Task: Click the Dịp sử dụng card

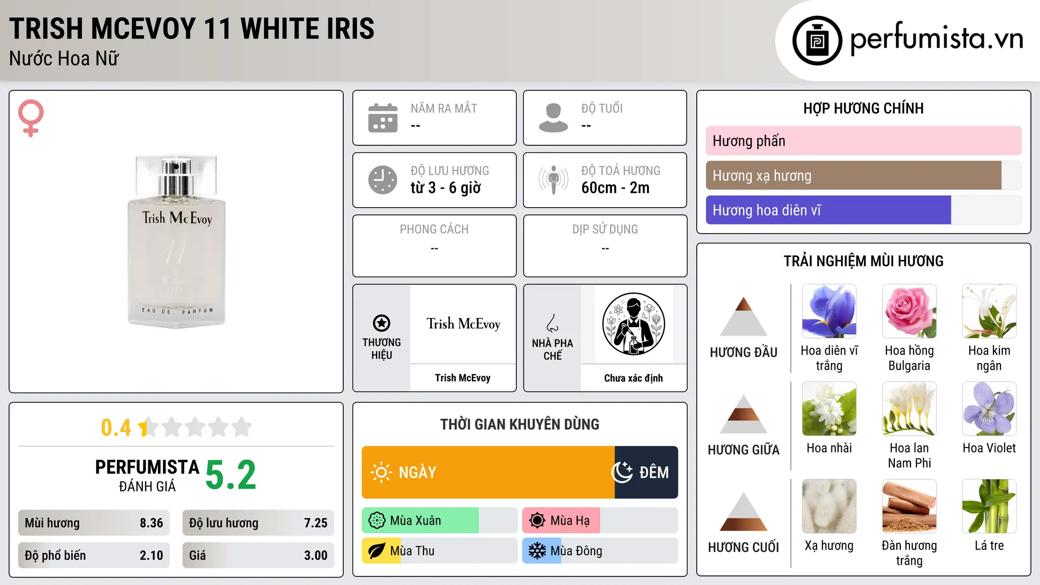Action: [605, 246]
